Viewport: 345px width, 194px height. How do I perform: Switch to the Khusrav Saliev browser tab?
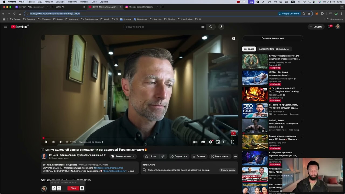pos(141,7)
